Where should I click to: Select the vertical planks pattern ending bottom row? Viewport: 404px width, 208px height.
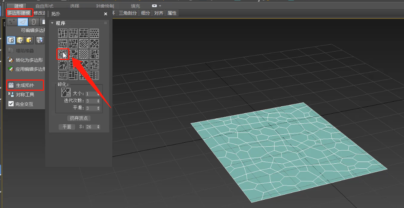94,76
